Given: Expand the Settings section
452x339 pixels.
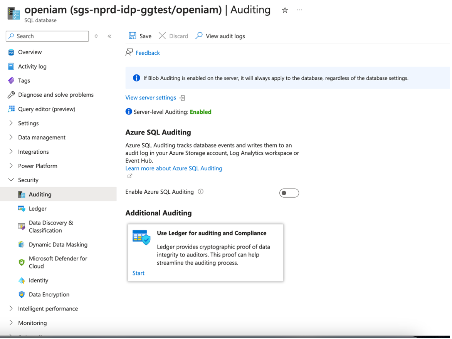Looking at the screenshot, I should click(11, 123).
